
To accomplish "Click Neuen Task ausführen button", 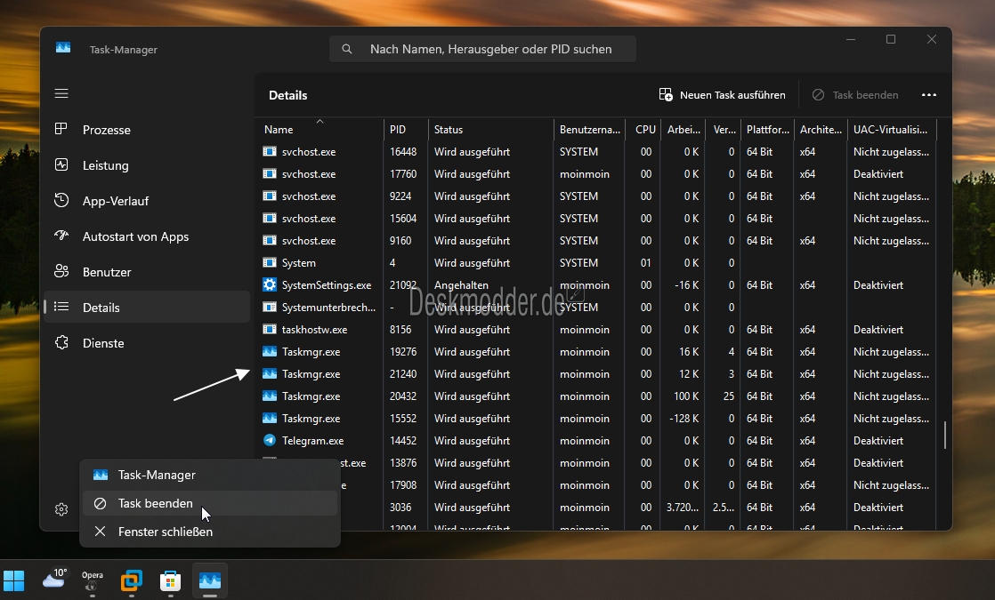I will pos(722,95).
